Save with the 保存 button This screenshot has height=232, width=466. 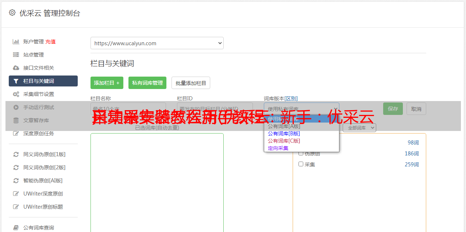[x=393, y=109]
